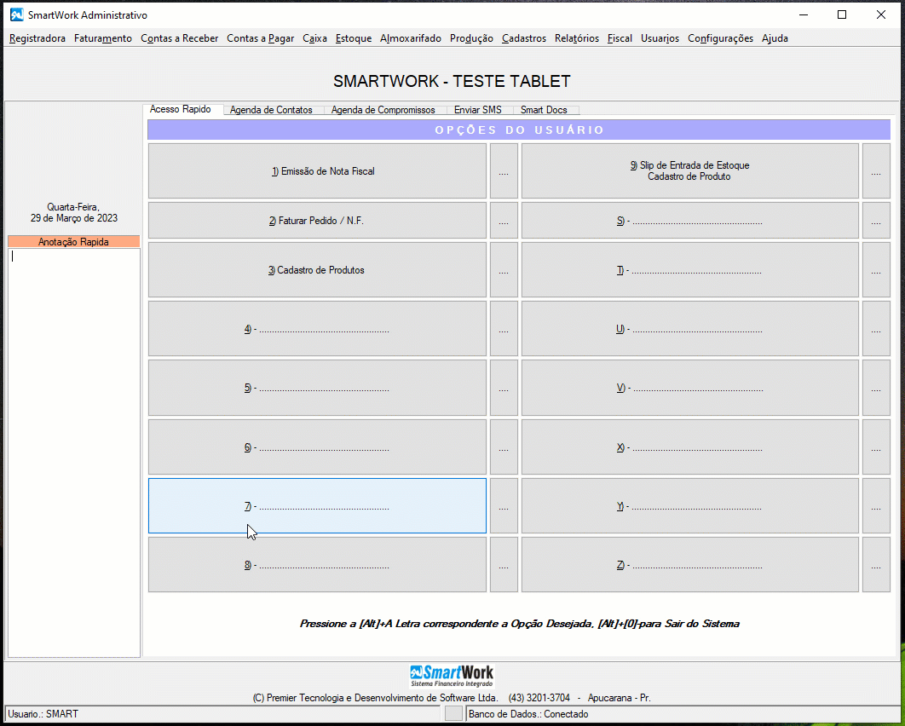Viewport: 905px width, 726px height.
Task: Click the 'Usuario.: SMART' status entry
Action: (x=43, y=714)
